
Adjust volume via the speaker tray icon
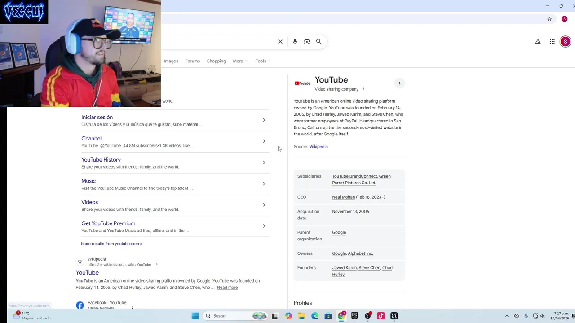543,316
